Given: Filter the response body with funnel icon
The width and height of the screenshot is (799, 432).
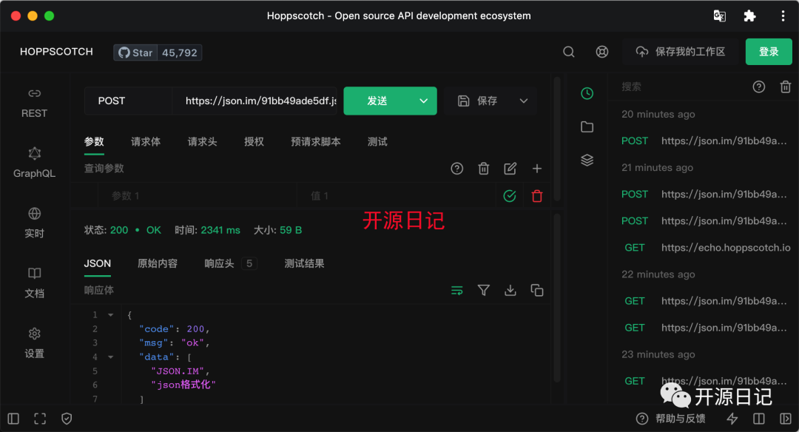Looking at the screenshot, I should (484, 291).
